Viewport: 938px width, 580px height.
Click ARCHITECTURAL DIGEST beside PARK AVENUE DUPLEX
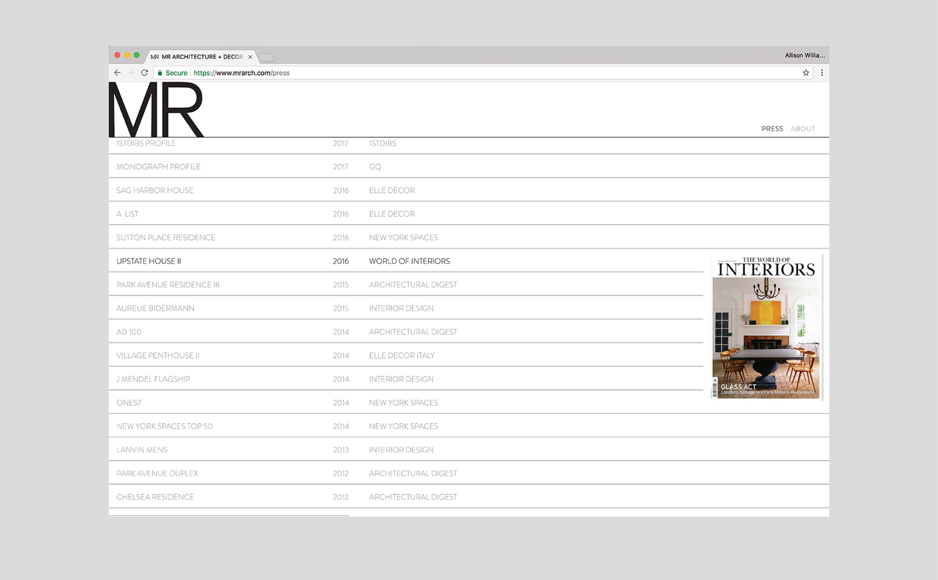tap(413, 474)
